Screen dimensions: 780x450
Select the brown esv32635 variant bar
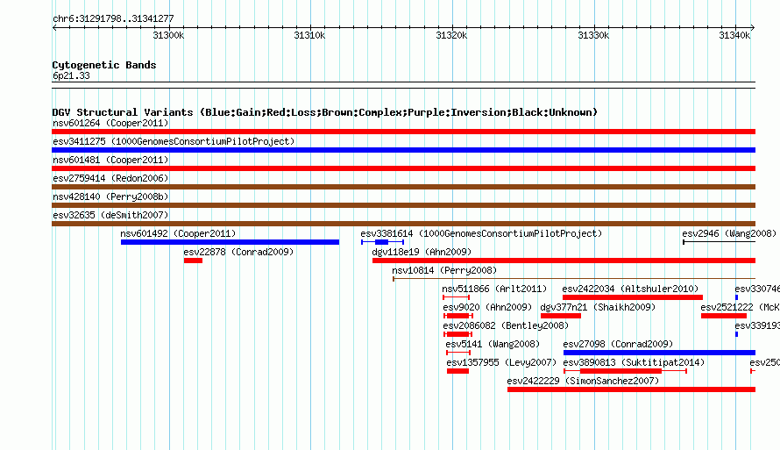(403, 224)
